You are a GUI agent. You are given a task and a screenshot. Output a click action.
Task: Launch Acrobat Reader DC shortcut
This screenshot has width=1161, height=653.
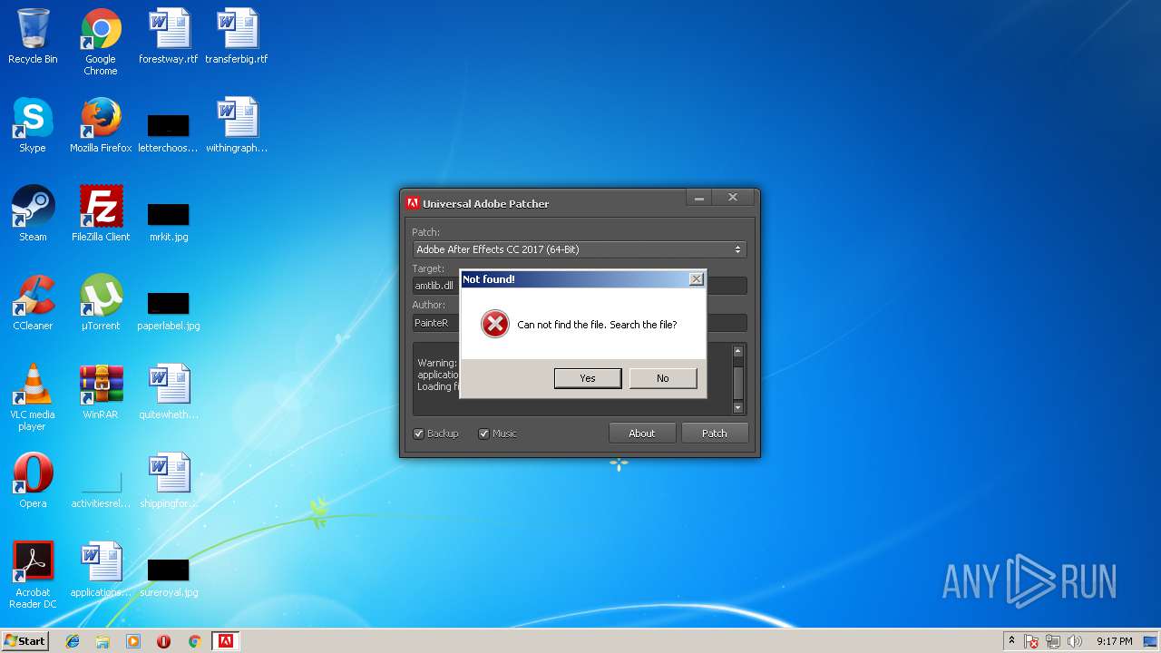pos(33,575)
